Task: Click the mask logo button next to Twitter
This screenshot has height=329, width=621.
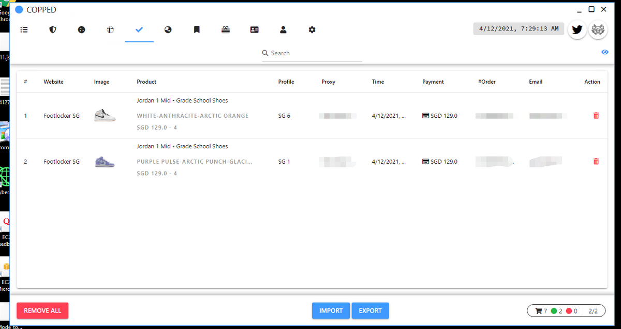Action: (598, 29)
